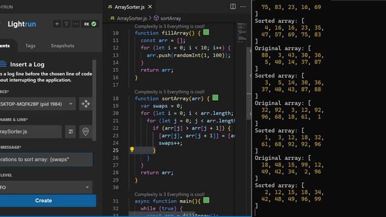Screen dimensions: 386x217
Task: Click terminal line '32, 92, 3, 12, 92,'
Action: (x=293, y=110)
